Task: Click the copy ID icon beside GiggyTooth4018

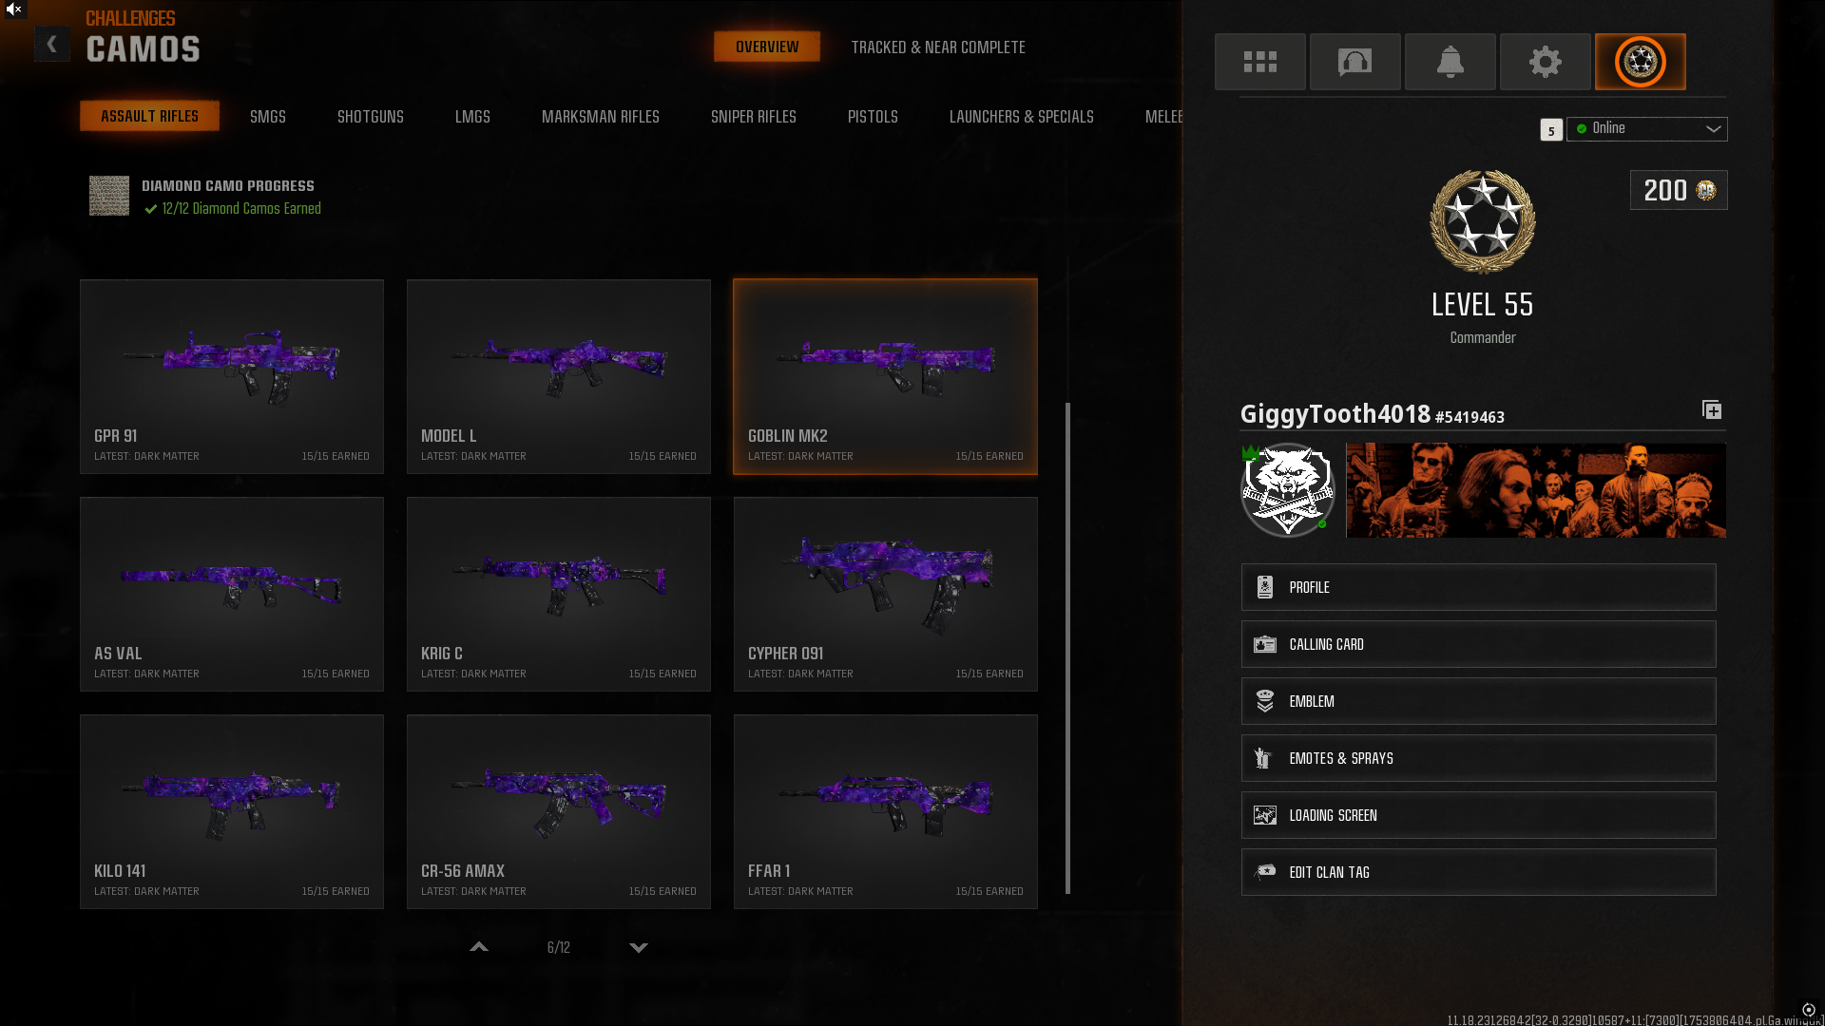Action: [x=1711, y=409]
